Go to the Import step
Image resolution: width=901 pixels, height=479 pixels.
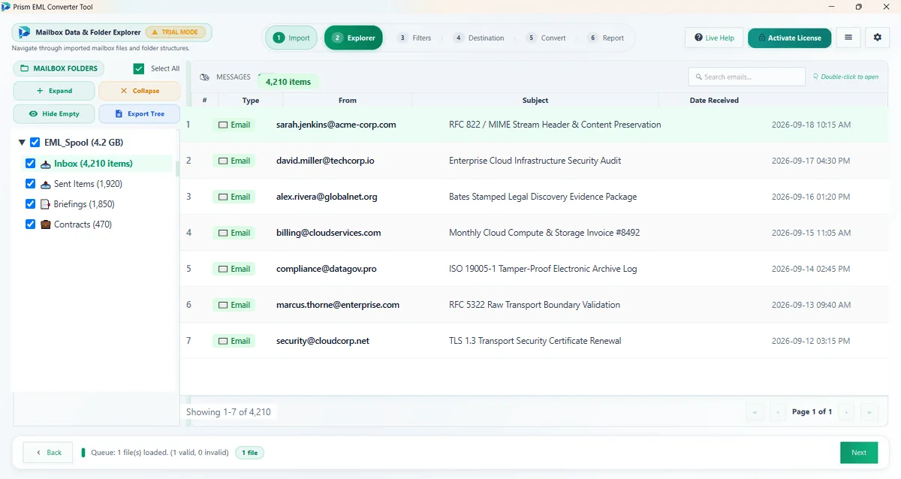point(291,38)
